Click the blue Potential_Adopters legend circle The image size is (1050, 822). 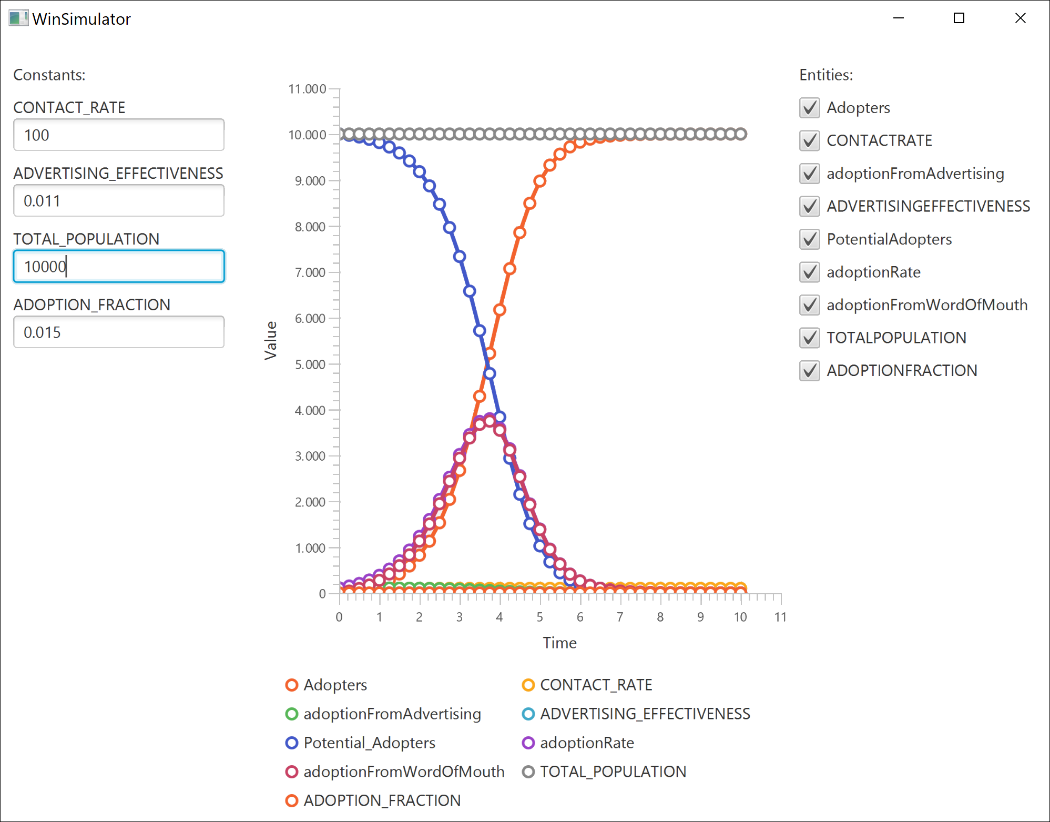coord(292,743)
